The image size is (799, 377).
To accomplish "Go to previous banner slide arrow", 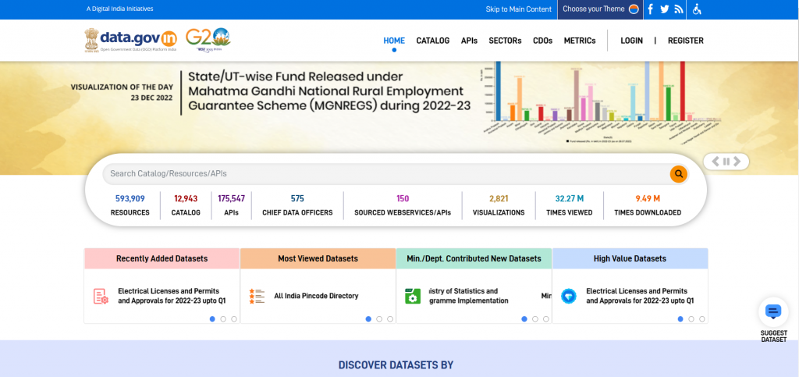I will point(716,162).
